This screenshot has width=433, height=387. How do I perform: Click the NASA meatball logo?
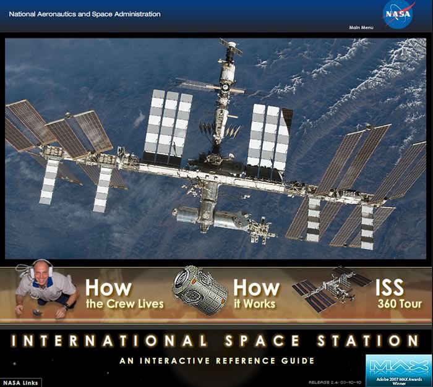(x=398, y=15)
